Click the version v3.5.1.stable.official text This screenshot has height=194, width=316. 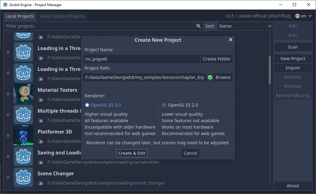pos(258,16)
